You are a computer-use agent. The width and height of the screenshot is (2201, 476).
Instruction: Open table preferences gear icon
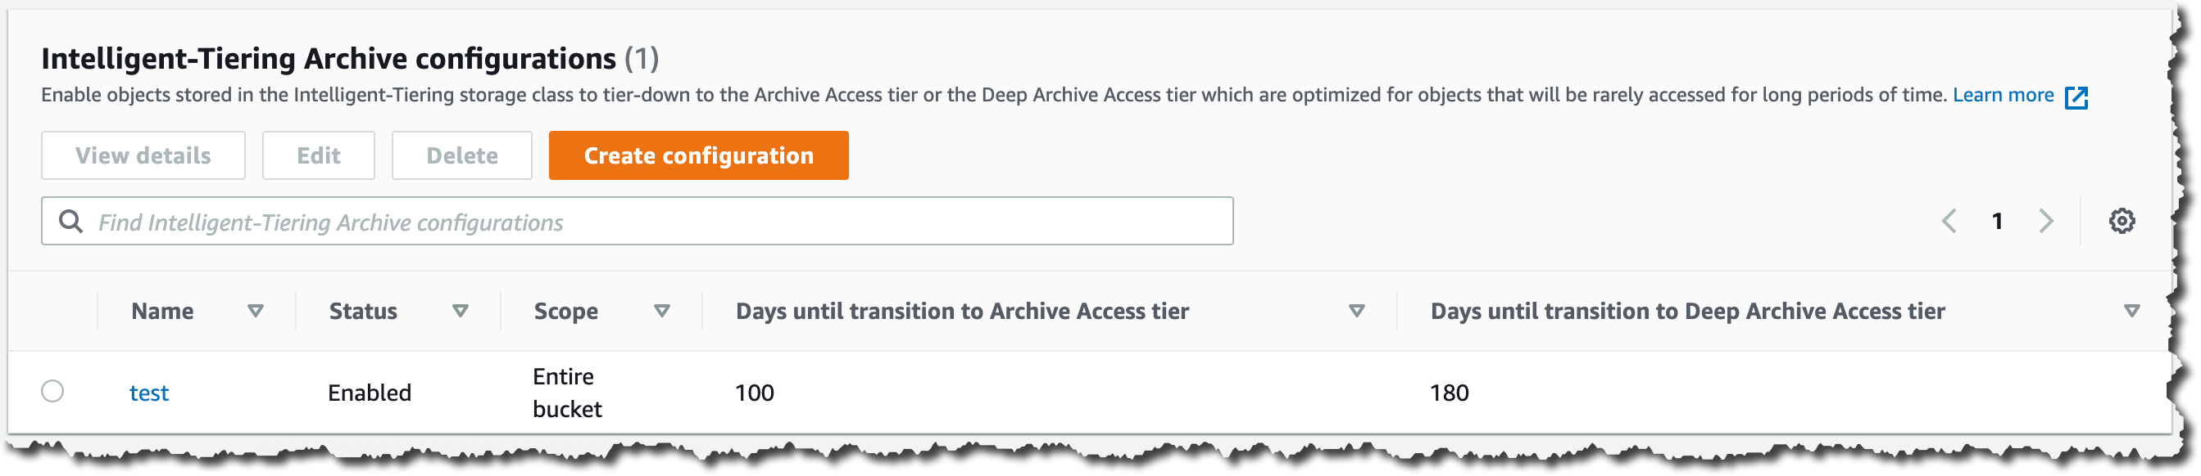2122,222
